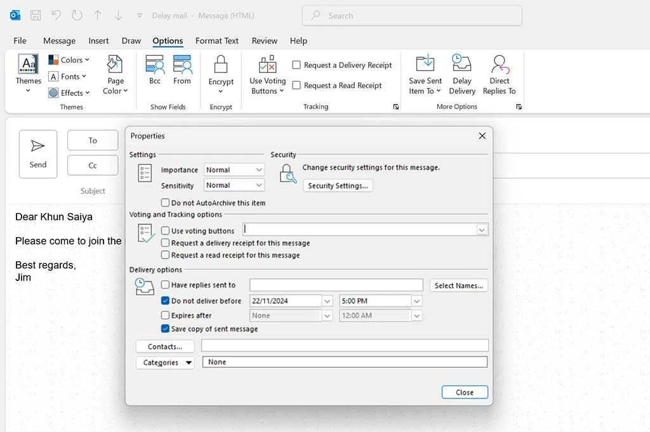Go to previous item with up arrow
This screenshot has height=432, width=650.
[x=97, y=16]
